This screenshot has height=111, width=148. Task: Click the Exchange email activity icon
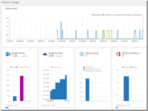pos(8,54)
